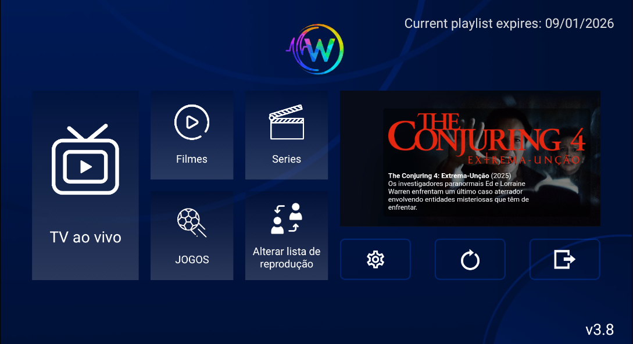Open settings with the gear icon
This screenshot has width=633, height=344.
click(375, 260)
